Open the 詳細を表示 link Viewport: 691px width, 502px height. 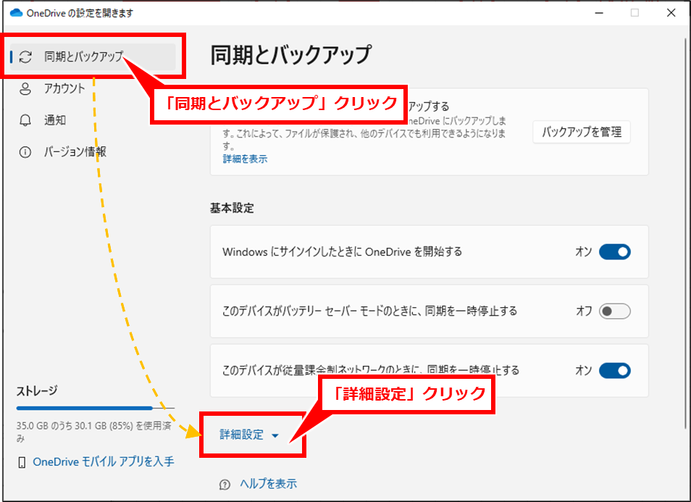(245, 159)
